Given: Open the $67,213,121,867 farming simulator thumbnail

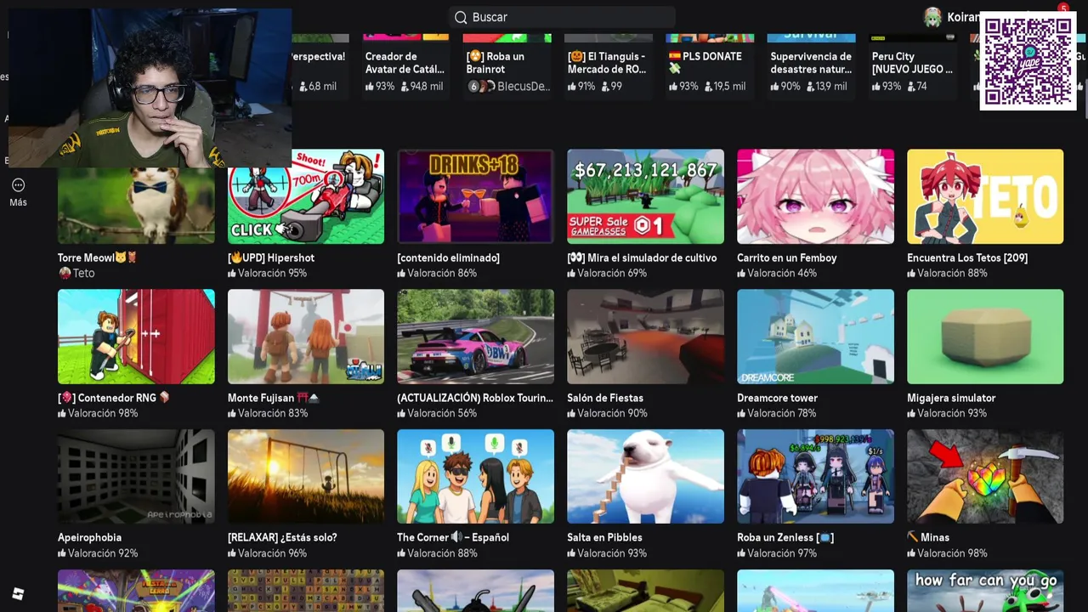Looking at the screenshot, I should 645,196.
